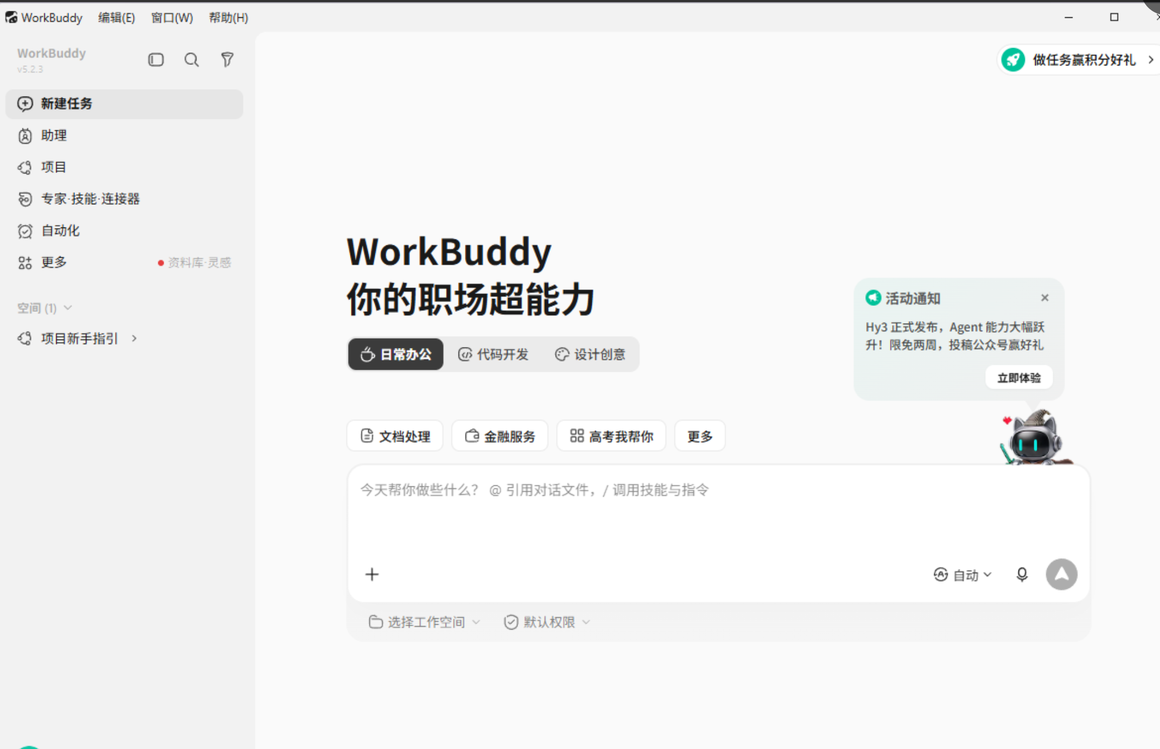Open 项目 in the sidebar
1160x749 pixels.
click(x=124, y=167)
